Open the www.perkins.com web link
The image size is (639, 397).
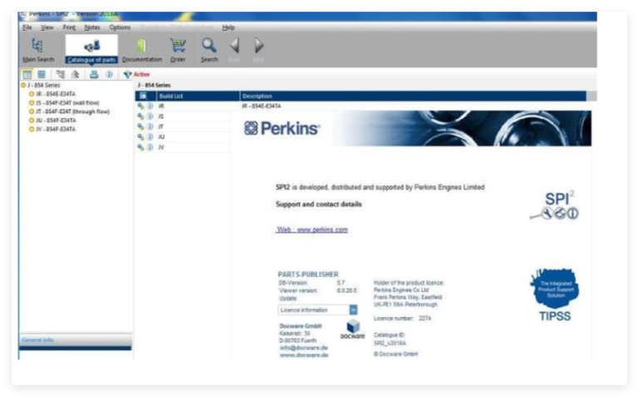pos(312,230)
